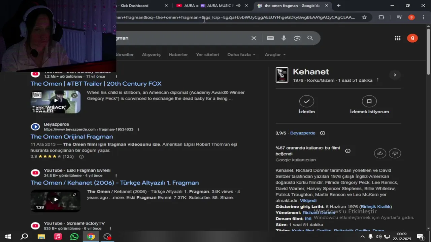Open WhatsApp from the taskbar

click(74, 237)
